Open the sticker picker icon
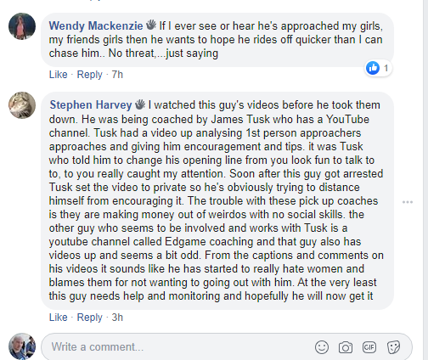Screen dimensions: 428x360 (x=393, y=347)
